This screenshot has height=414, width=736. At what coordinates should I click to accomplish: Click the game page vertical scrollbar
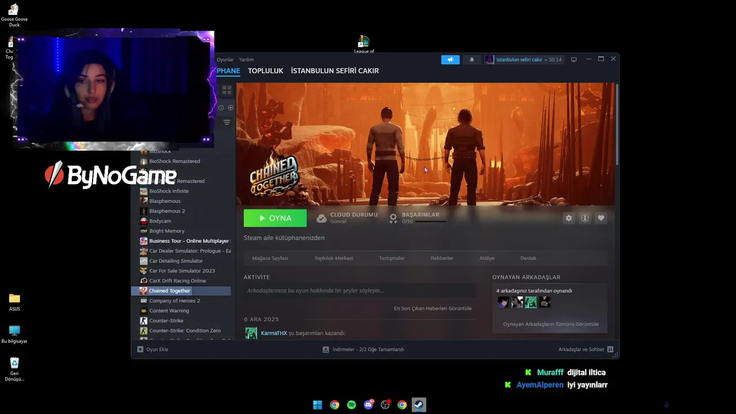click(x=617, y=124)
